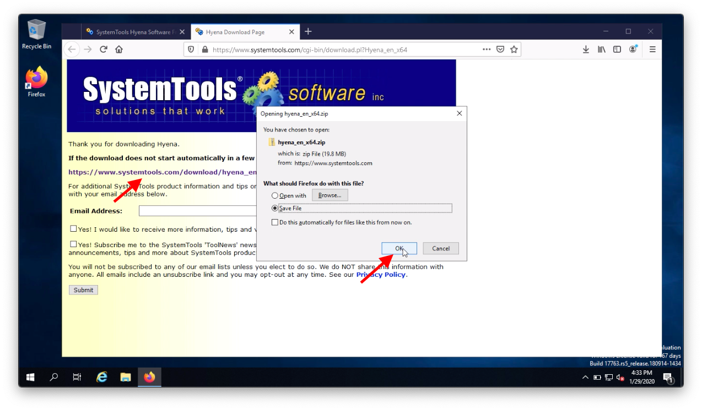Check 'Do this automatically for files like this'
702x410 pixels.
coord(274,222)
